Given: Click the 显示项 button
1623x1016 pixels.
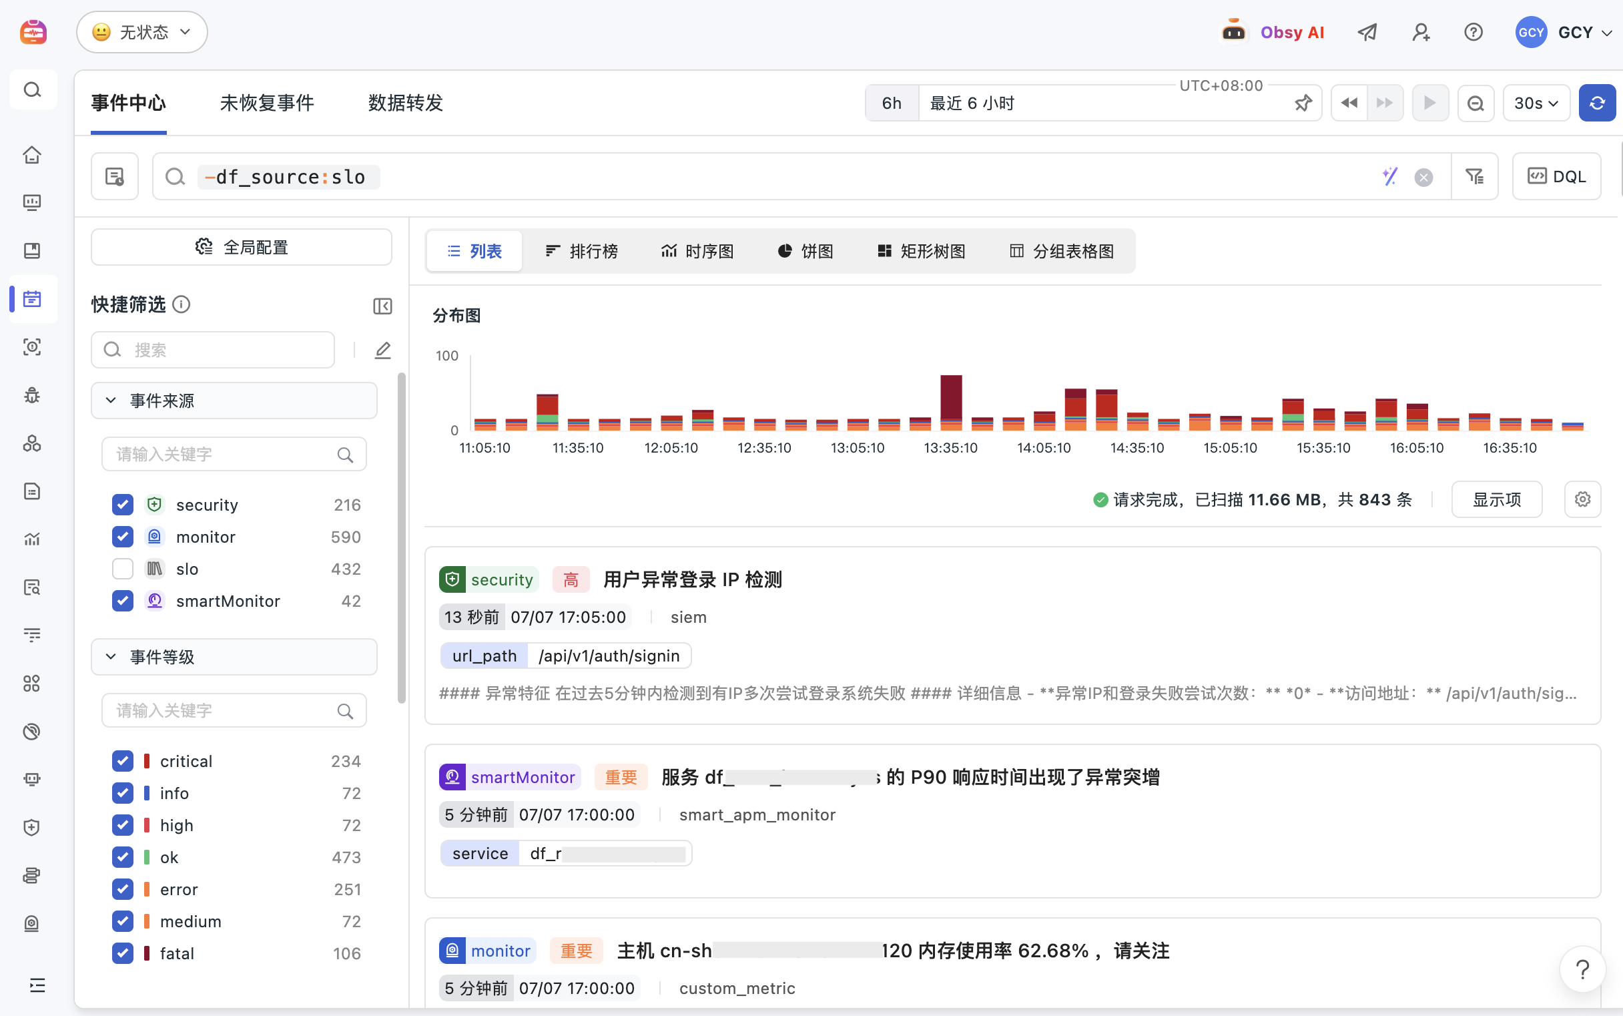Looking at the screenshot, I should pos(1496,499).
